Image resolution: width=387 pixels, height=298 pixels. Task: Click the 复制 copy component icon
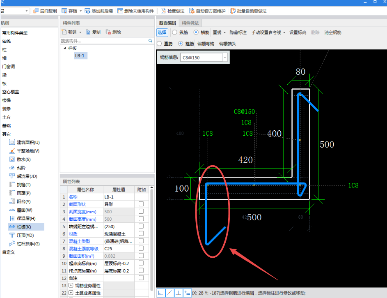click(x=88, y=32)
